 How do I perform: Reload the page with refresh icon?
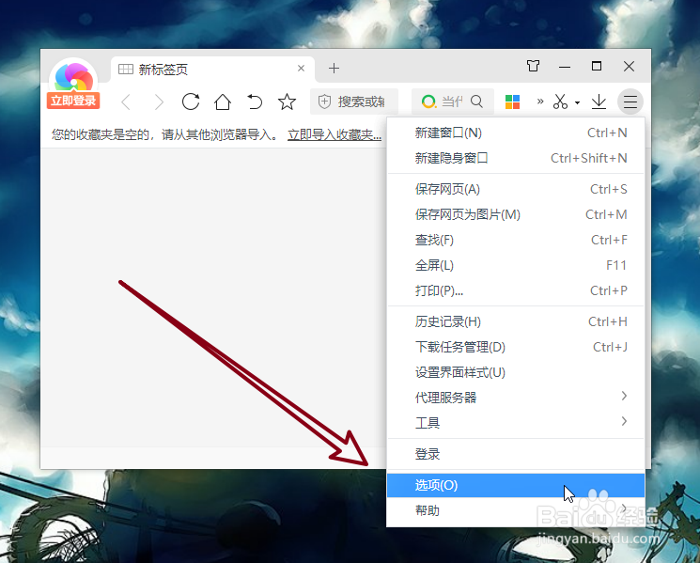(191, 102)
